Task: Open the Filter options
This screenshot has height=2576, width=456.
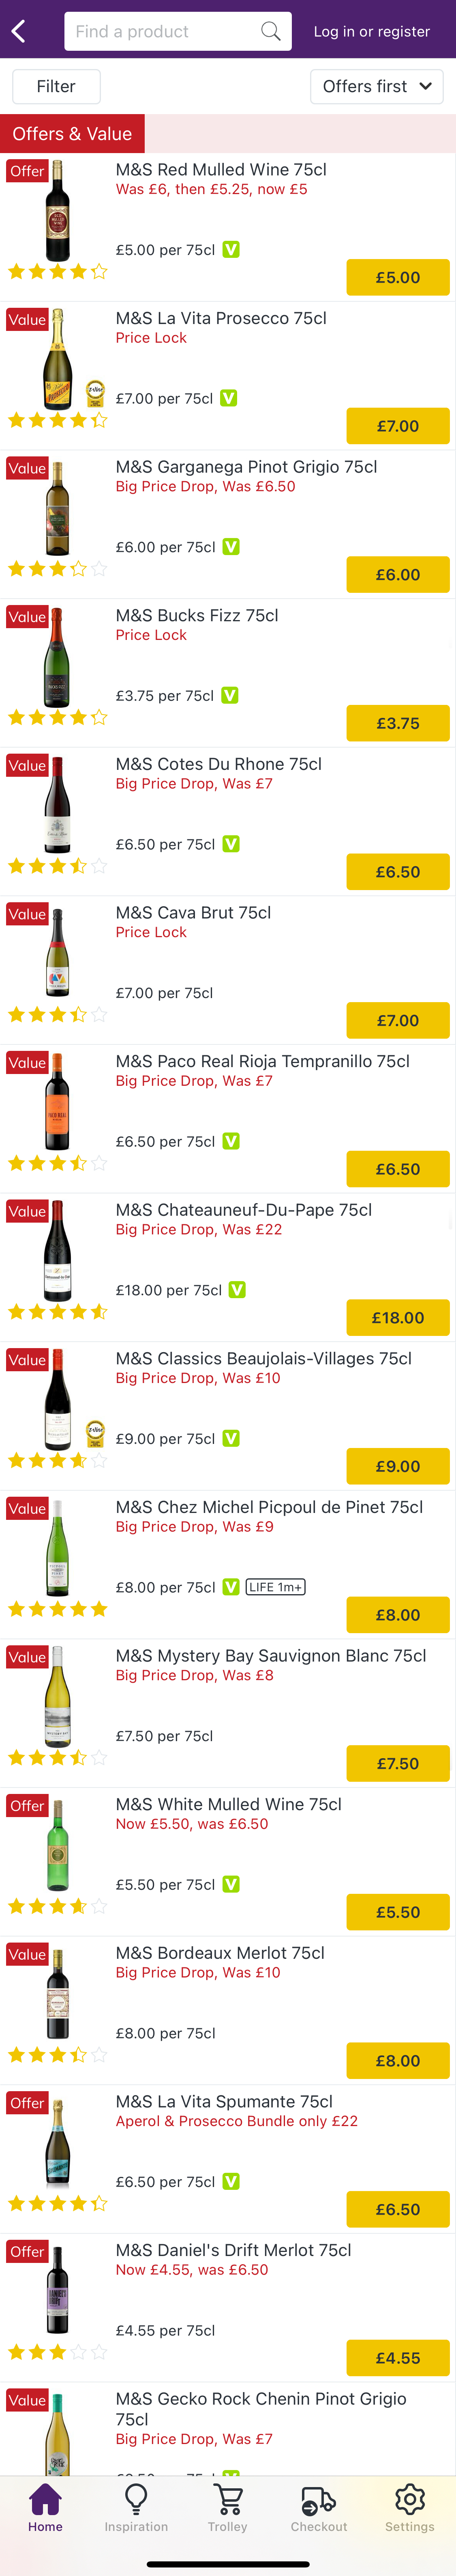Action: click(x=56, y=87)
